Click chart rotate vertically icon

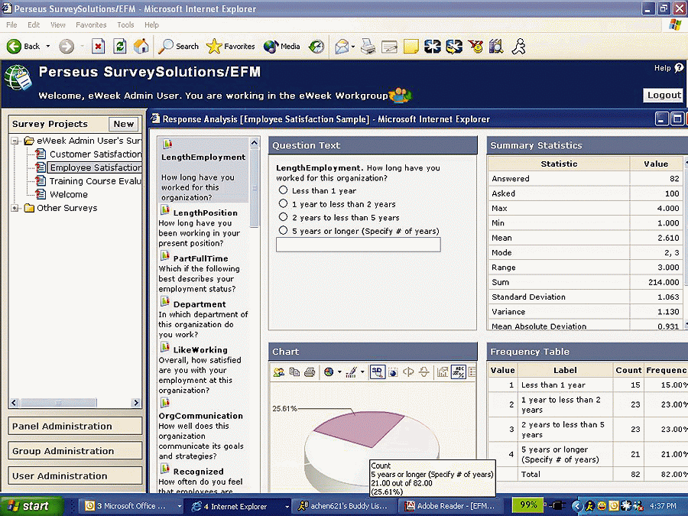(x=424, y=372)
